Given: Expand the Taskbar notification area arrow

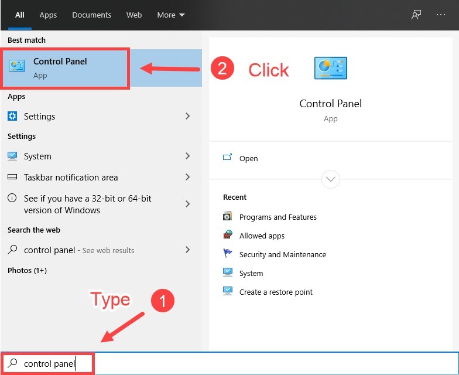Looking at the screenshot, I should point(187,177).
